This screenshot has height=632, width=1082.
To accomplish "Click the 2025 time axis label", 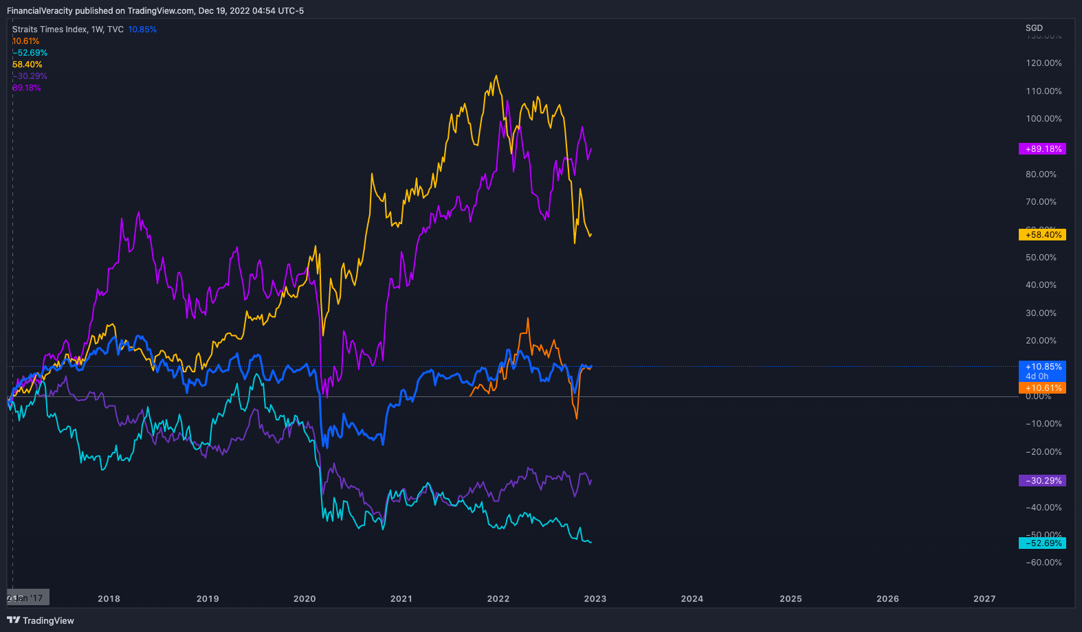I will [x=791, y=599].
